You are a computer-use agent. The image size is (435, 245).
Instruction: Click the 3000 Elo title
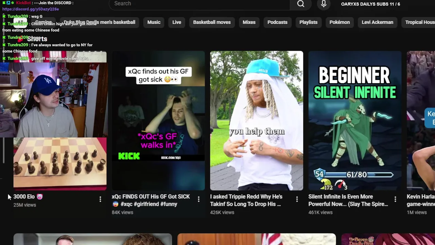click(x=28, y=197)
